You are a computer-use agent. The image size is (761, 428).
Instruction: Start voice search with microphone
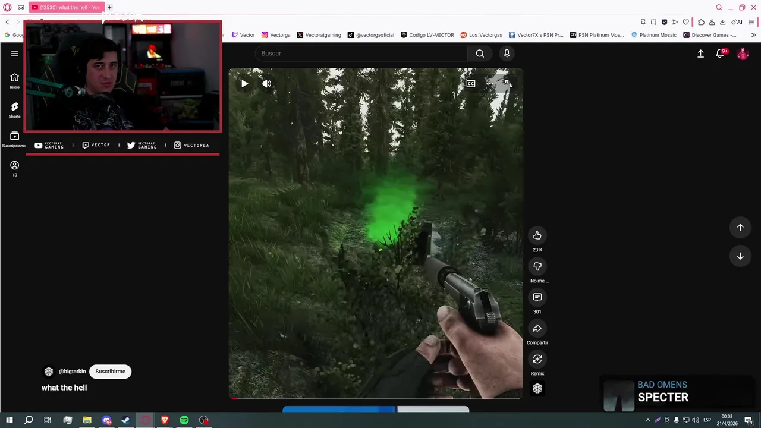(507, 53)
